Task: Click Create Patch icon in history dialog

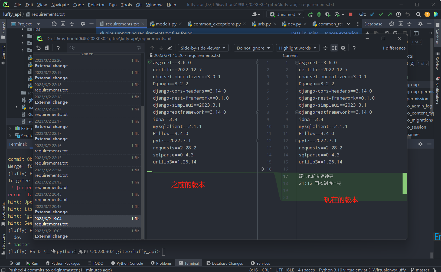Action: (x=47, y=48)
